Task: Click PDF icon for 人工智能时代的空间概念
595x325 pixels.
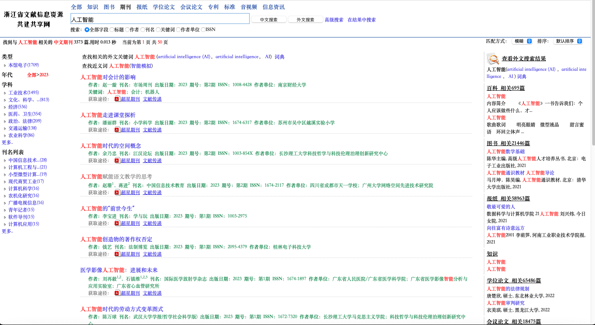Action: tap(117, 161)
